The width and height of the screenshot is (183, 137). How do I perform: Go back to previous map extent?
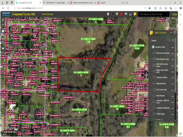[3, 48]
